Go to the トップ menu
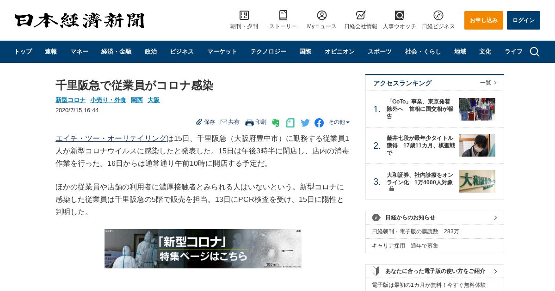This screenshot has height=291, width=555. (x=23, y=52)
